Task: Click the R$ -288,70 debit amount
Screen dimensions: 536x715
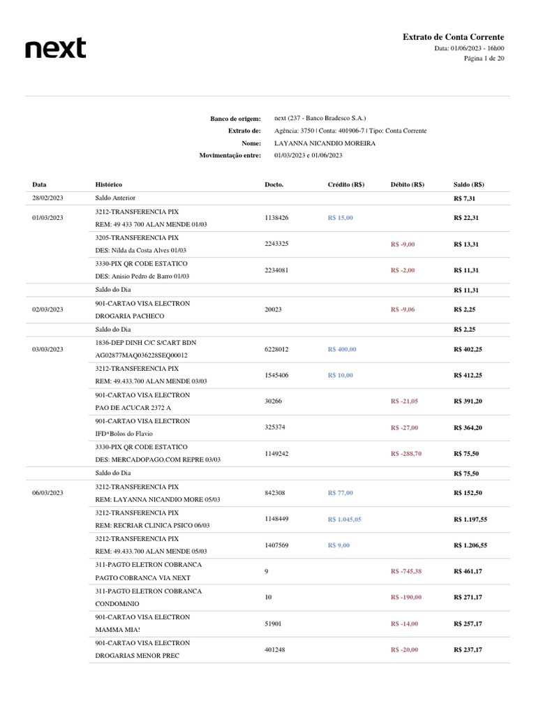Action: pyautogui.click(x=406, y=454)
